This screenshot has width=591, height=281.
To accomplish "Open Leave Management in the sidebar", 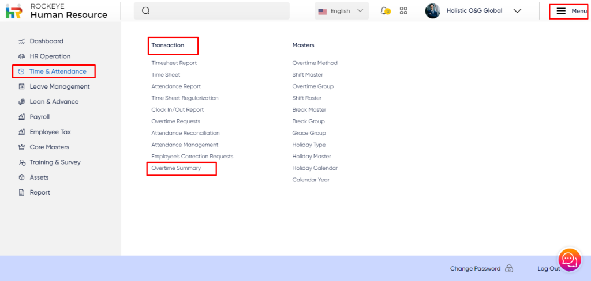I will tap(59, 86).
